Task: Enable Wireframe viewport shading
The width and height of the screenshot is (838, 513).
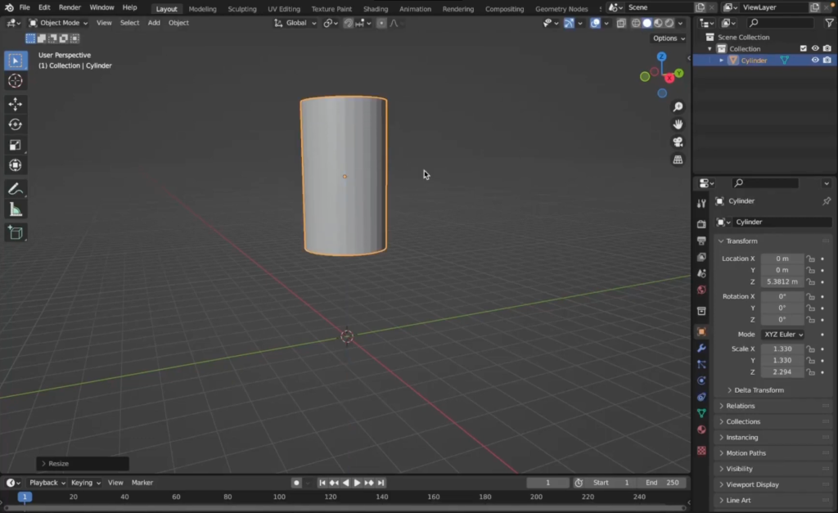Action: pyautogui.click(x=636, y=23)
